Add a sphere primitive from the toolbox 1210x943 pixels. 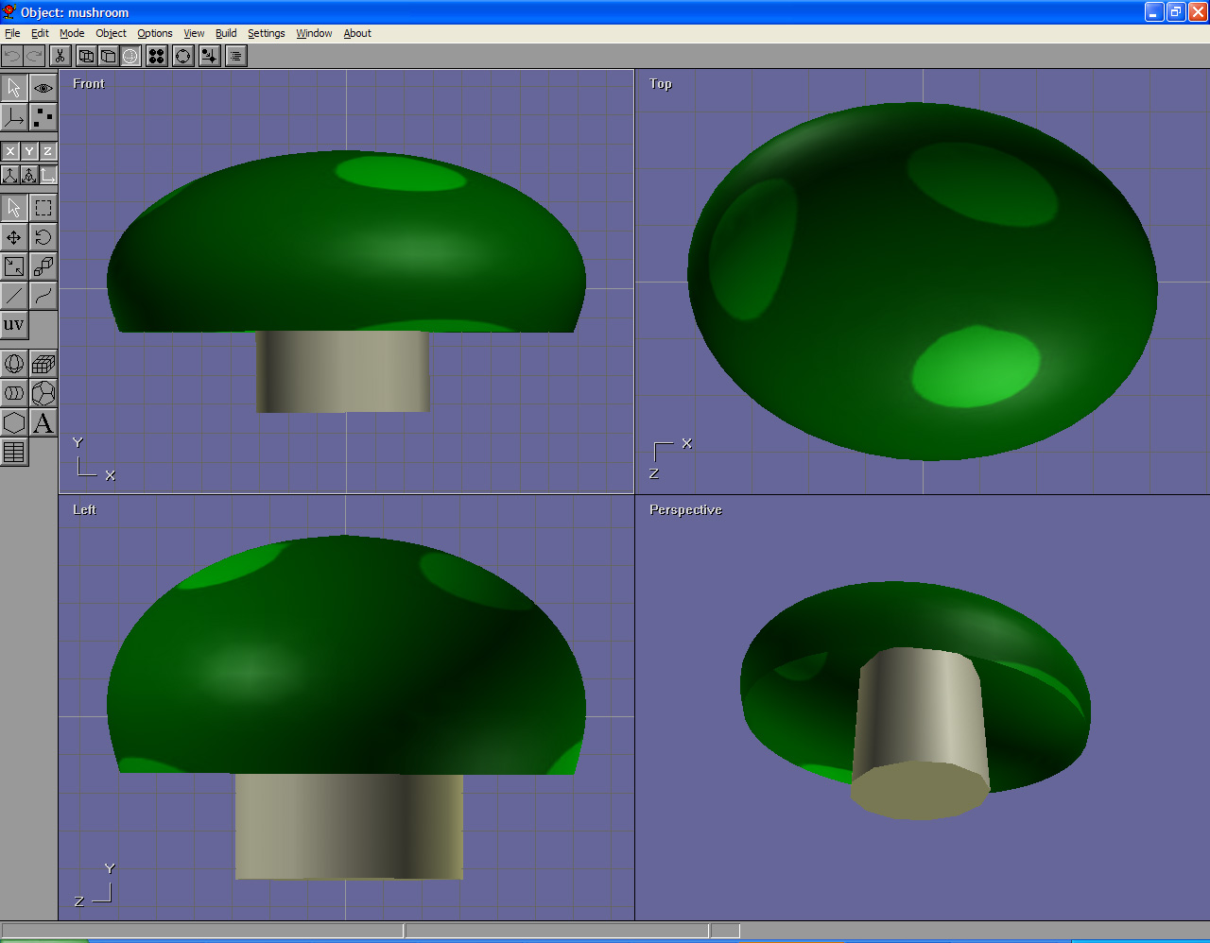click(x=14, y=364)
